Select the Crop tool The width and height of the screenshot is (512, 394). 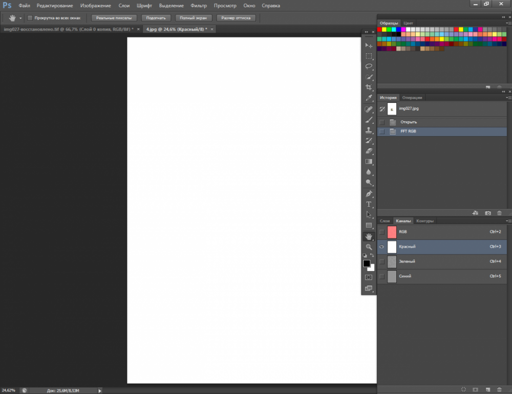pyautogui.click(x=368, y=87)
